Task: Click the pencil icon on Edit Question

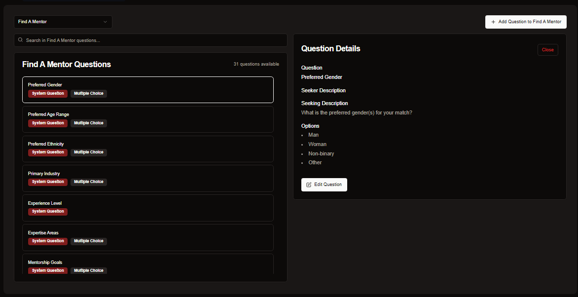Action: click(x=309, y=185)
